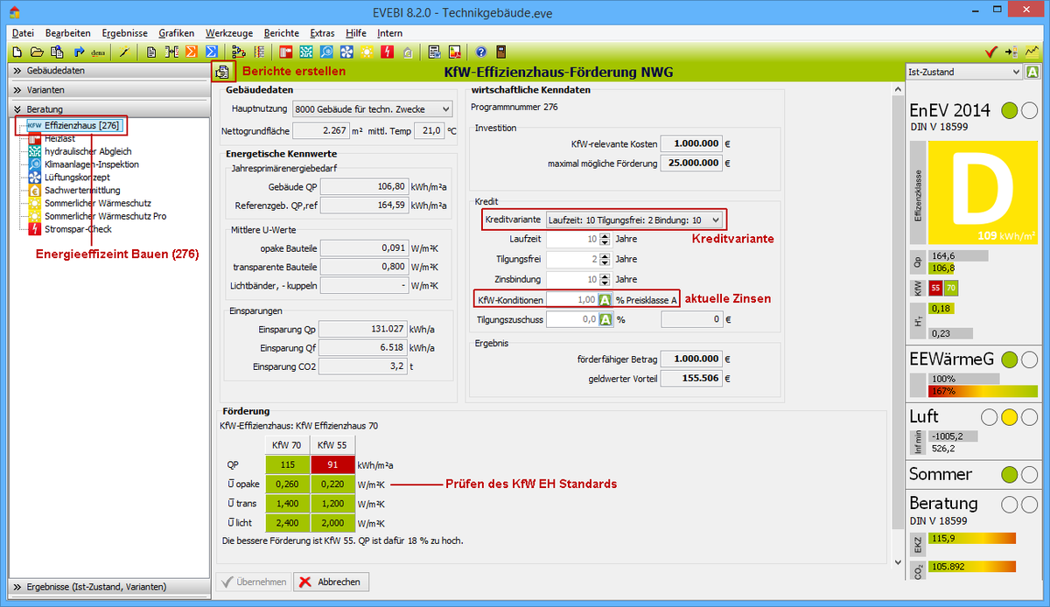This screenshot has height=607, width=1050.
Task: Click the Berichte erstellen report icon
Action: [223, 72]
